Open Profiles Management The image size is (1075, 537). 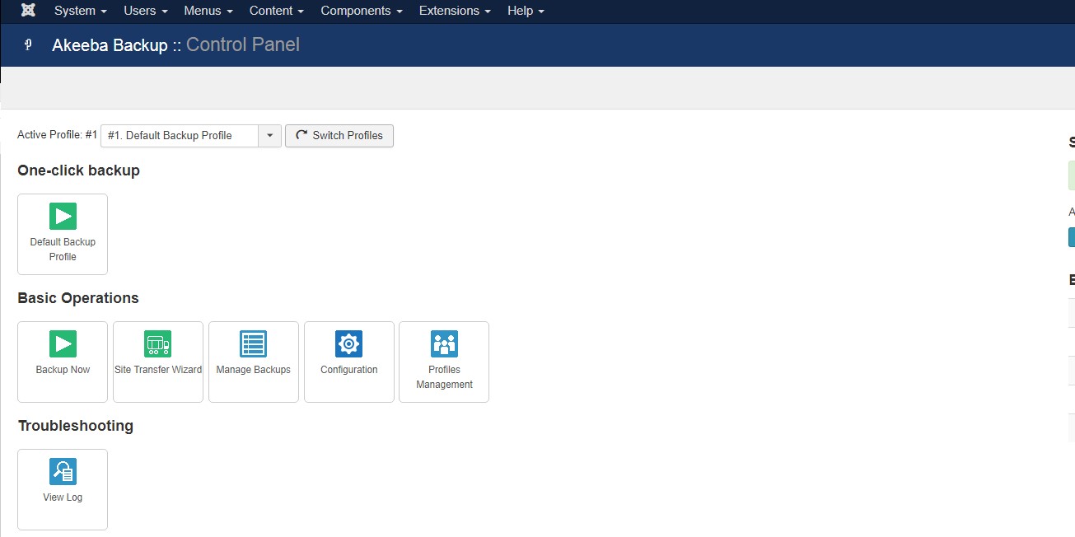pyautogui.click(x=444, y=362)
